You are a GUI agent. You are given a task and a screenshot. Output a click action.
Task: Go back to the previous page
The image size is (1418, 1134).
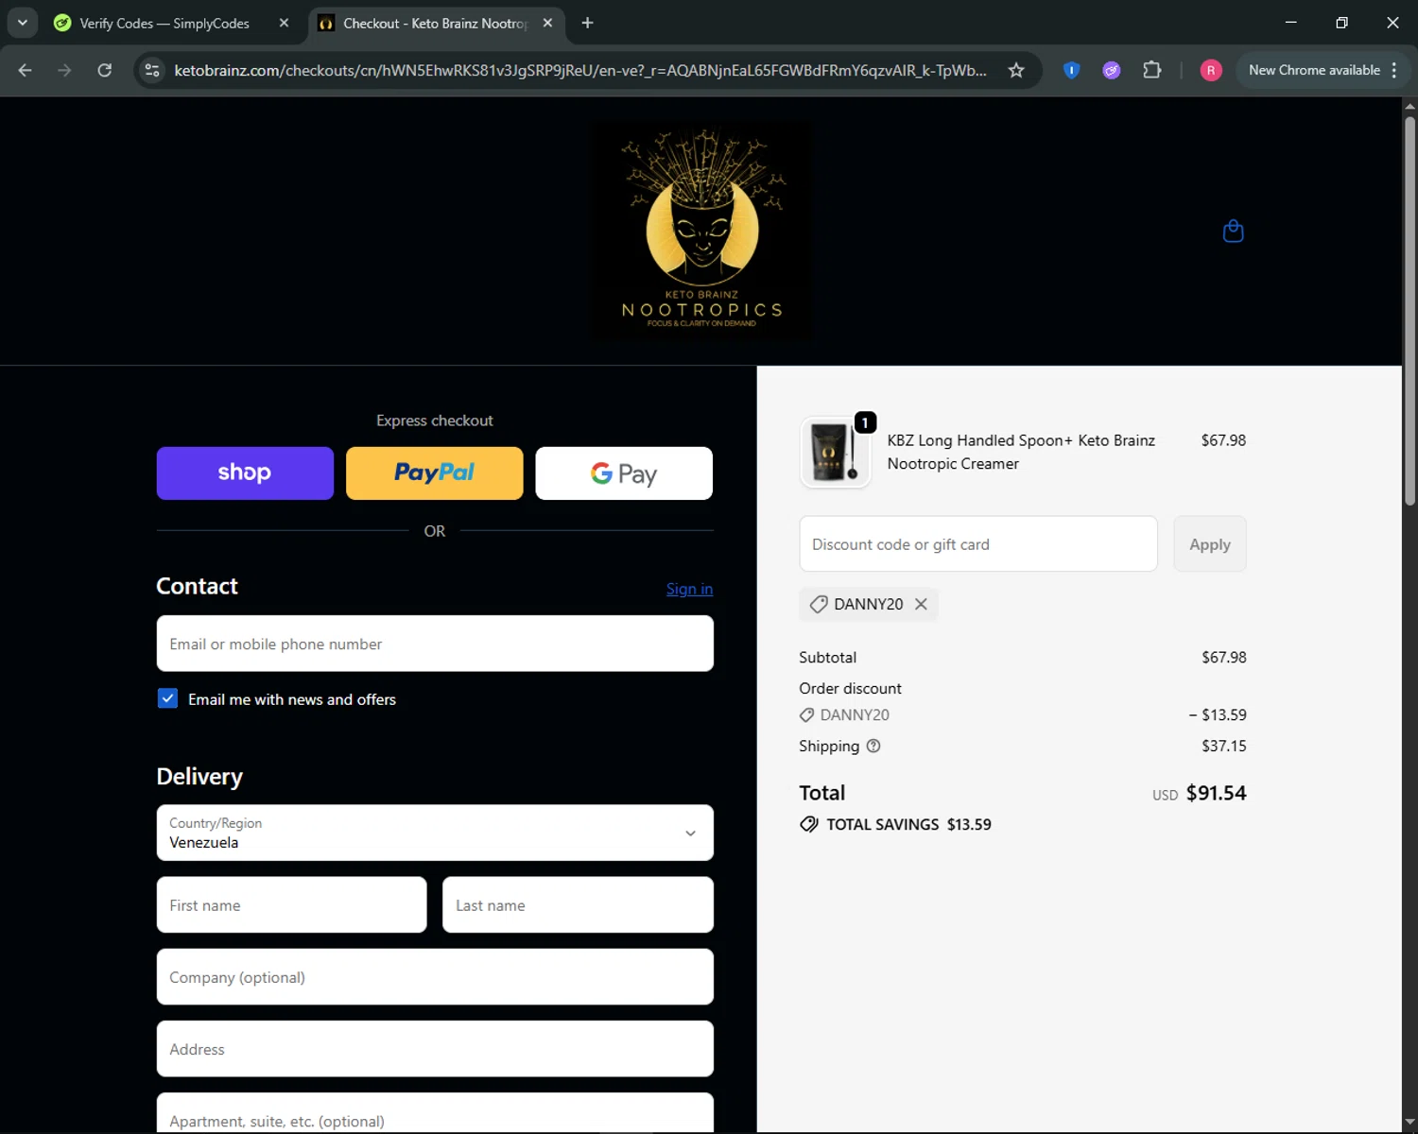point(26,70)
